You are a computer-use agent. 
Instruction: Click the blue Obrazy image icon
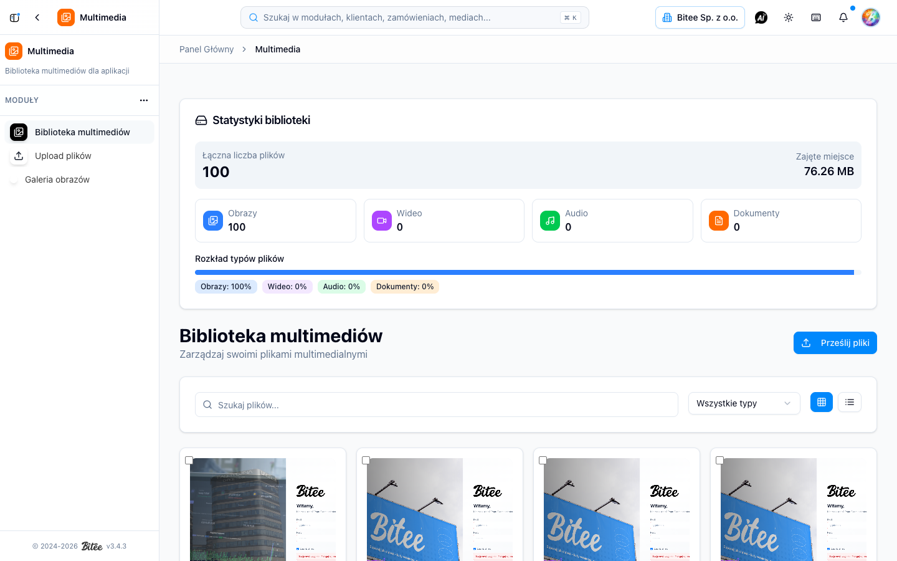click(213, 221)
